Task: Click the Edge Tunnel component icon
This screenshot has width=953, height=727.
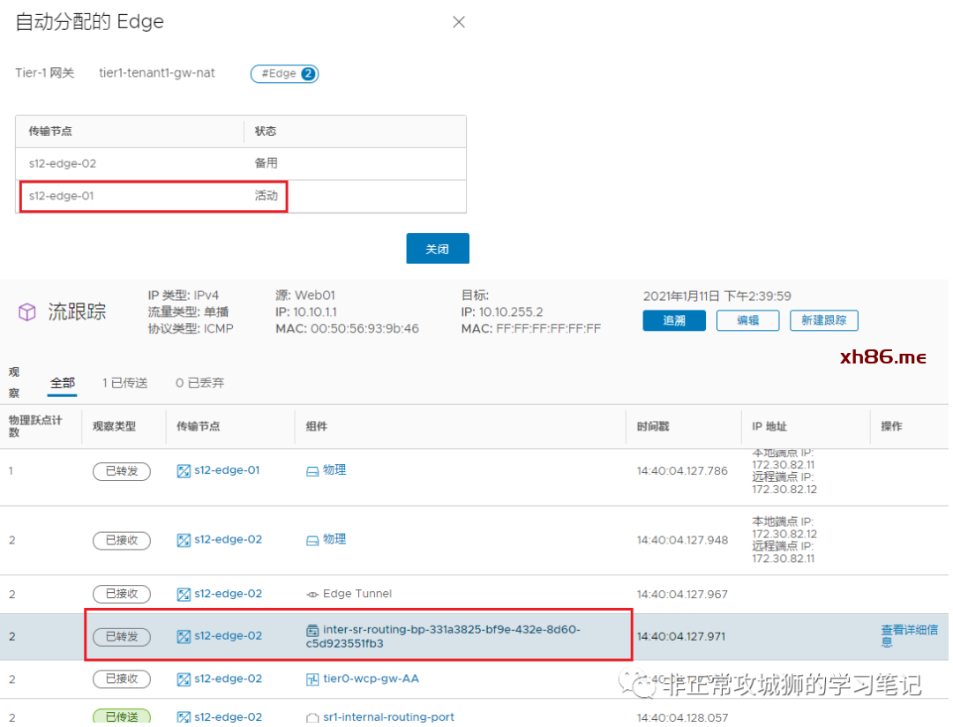Action: (x=311, y=595)
